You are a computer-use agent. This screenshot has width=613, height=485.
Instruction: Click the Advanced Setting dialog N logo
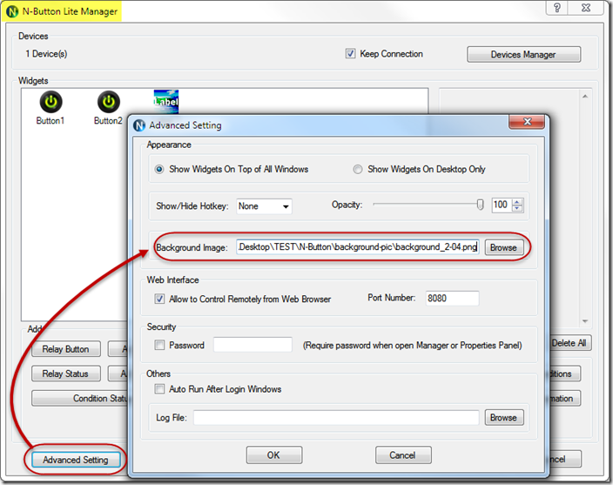click(x=139, y=125)
